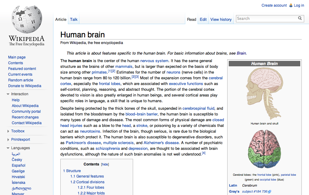Click the cerebral lobes colored brain image

(264, 149)
